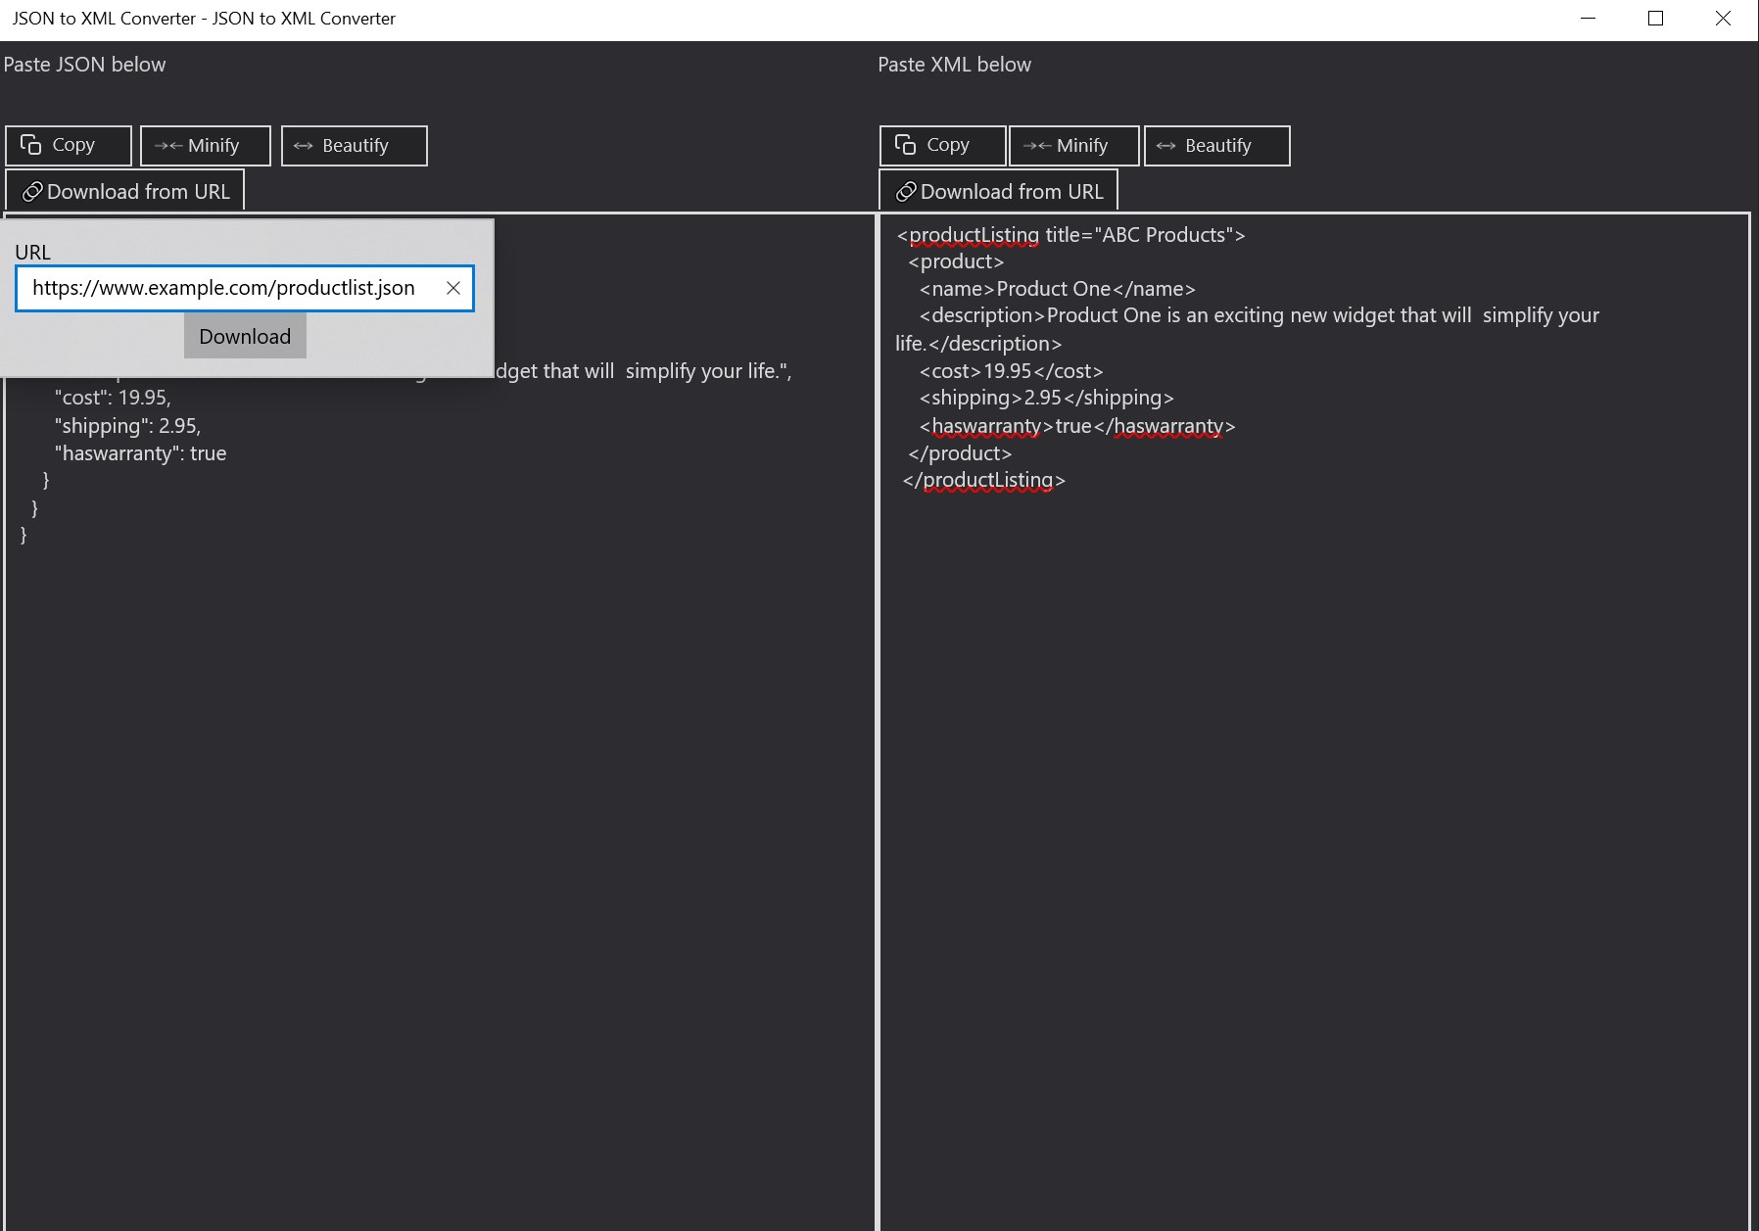Click the JSON Beautify arrows icon
Image resolution: width=1759 pixels, height=1231 pixels.
pyautogui.click(x=303, y=146)
